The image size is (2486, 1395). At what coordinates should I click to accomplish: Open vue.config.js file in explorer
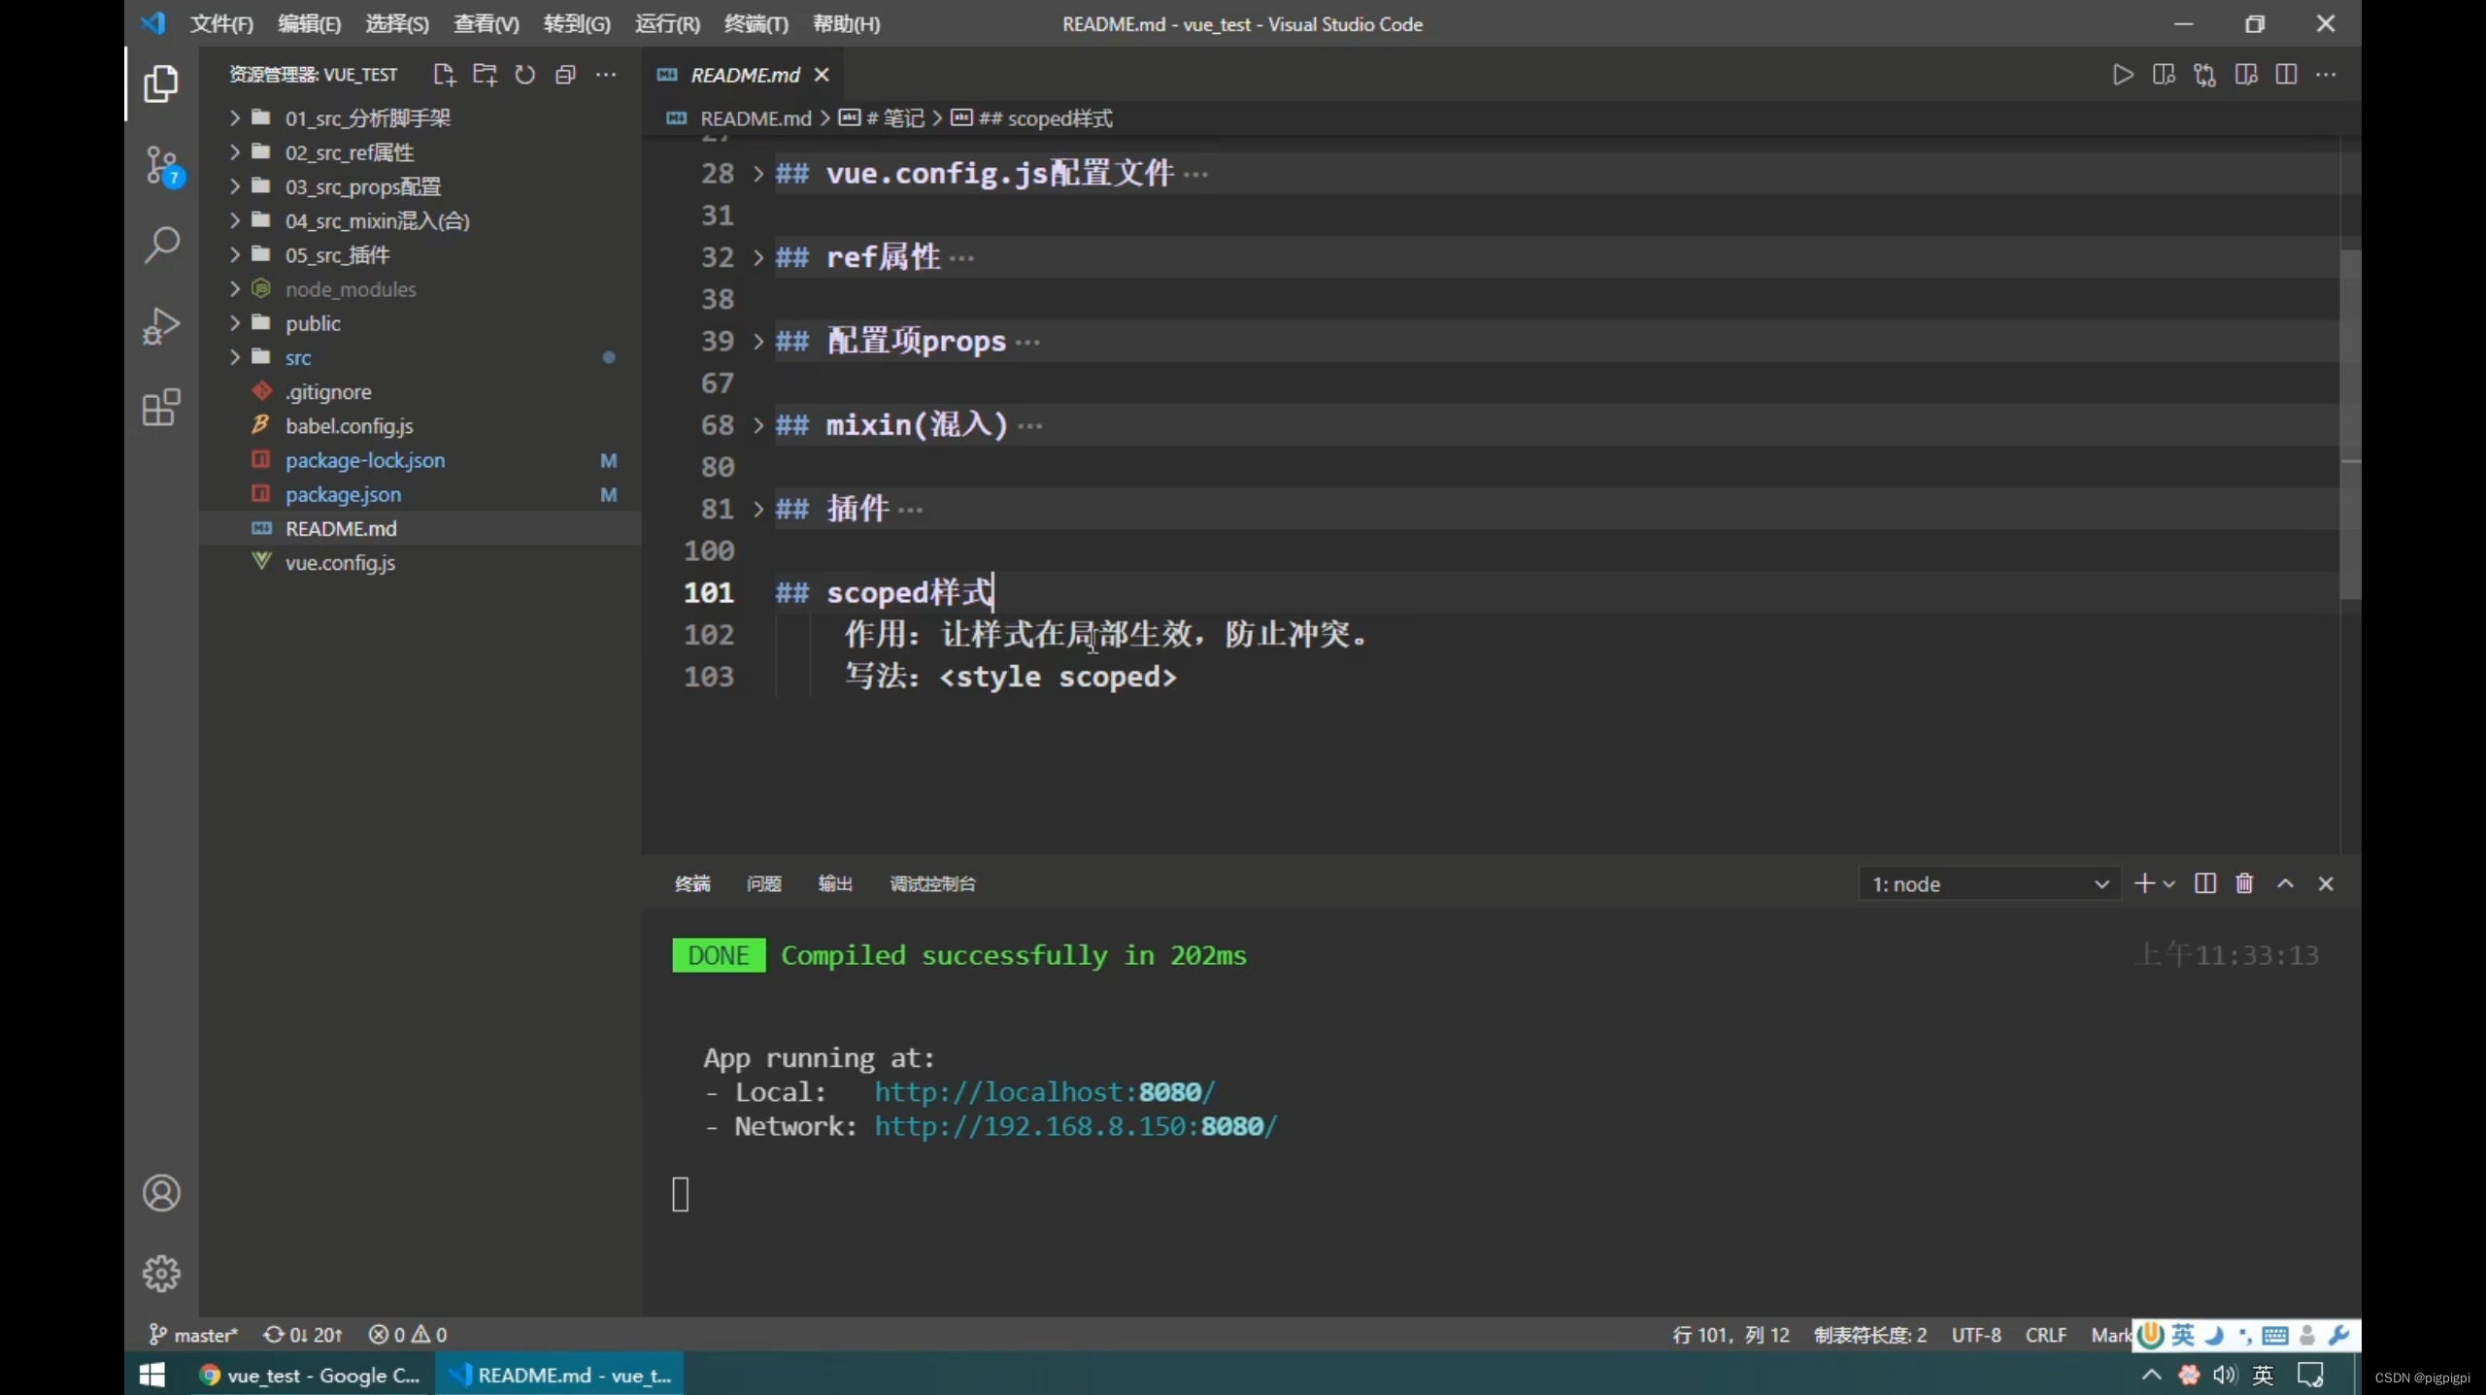340,563
